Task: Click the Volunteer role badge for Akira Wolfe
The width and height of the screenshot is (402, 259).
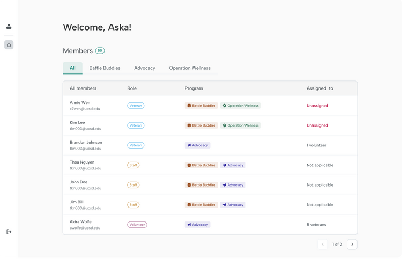Action: click(x=137, y=225)
